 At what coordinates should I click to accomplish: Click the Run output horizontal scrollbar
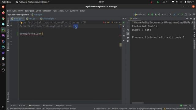click(138, 103)
